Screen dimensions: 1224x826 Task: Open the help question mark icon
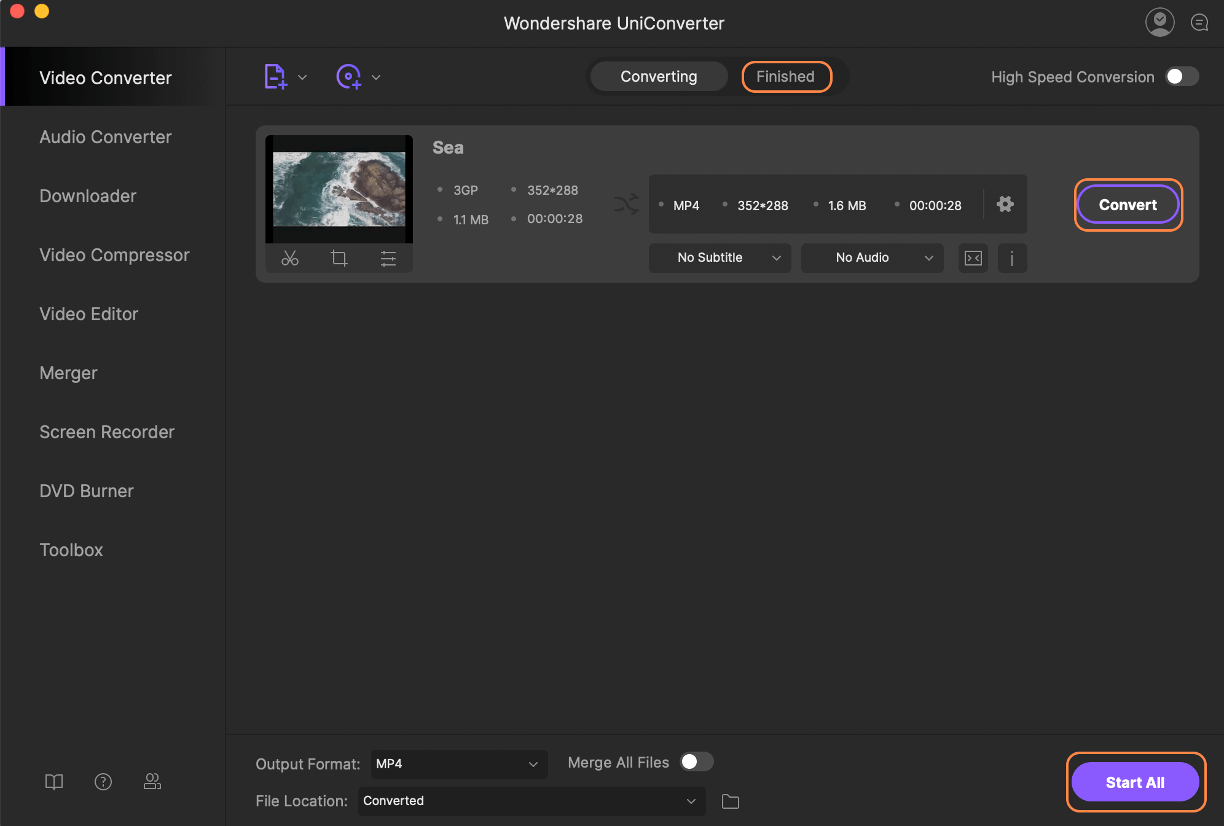point(103,781)
